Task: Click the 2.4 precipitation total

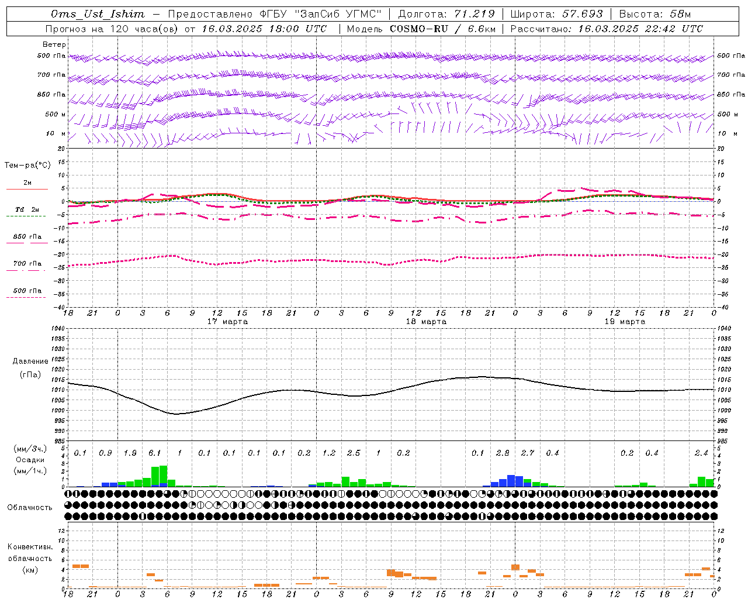Action: click(701, 453)
